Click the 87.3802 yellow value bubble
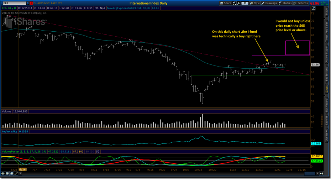This screenshot has width=331, height=179. 317,157
